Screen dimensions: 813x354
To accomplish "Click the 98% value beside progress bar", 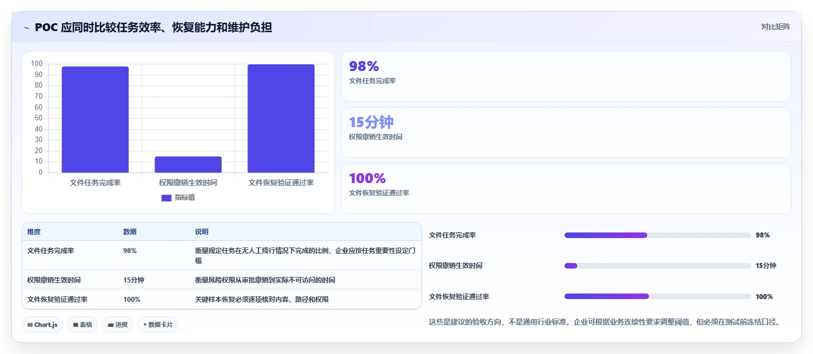I will click(x=762, y=235).
